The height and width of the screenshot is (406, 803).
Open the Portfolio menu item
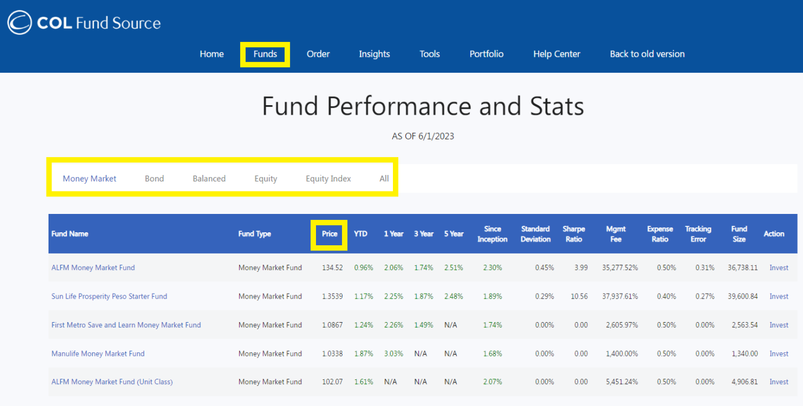(x=486, y=54)
